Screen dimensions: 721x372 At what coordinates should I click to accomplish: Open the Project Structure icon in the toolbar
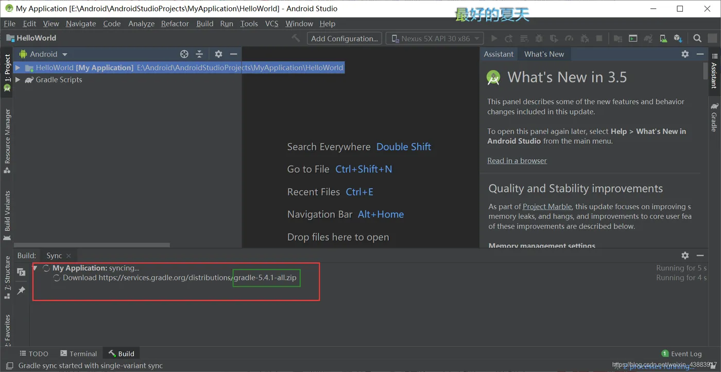618,38
